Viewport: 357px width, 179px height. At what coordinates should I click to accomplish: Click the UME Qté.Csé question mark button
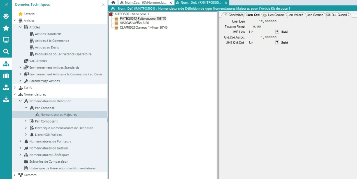(277, 43)
